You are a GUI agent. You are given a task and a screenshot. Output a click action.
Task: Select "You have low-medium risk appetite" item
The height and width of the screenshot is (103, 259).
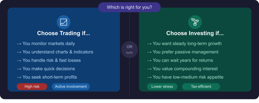(185, 77)
